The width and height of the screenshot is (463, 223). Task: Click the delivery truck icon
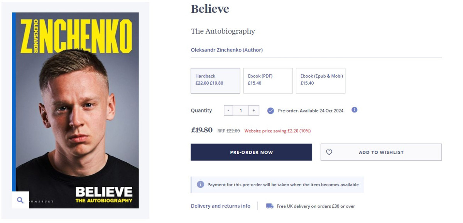270,206
